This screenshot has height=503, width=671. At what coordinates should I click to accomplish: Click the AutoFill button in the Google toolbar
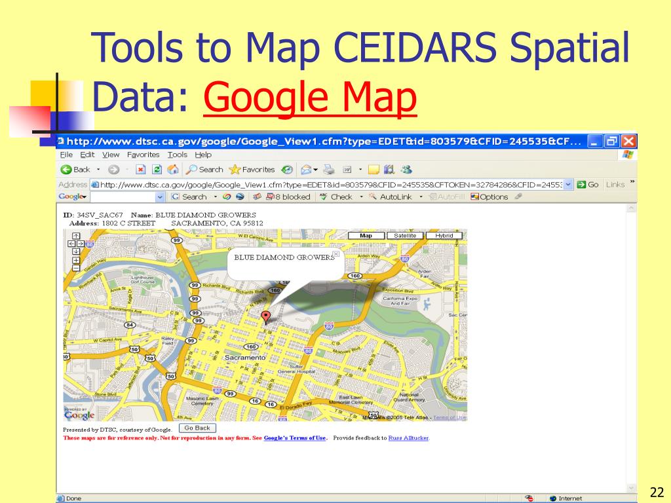point(447,196)
